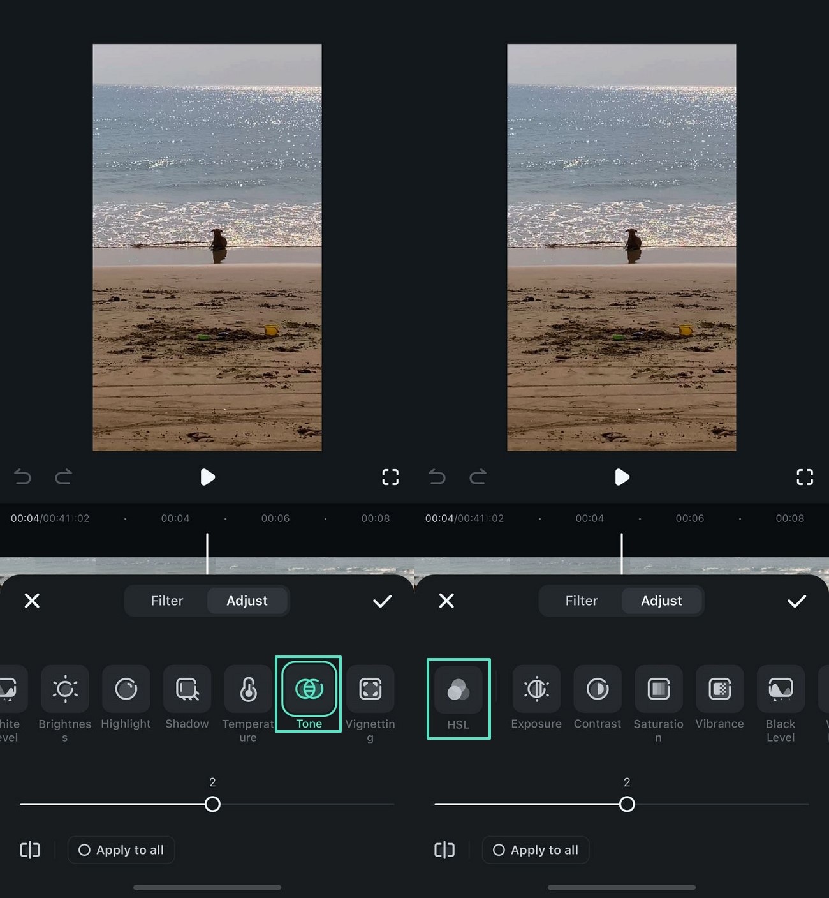This screenshot has width=829, height=898.
Task: Select the Vignetting adjustment icon
Action: 370,689
